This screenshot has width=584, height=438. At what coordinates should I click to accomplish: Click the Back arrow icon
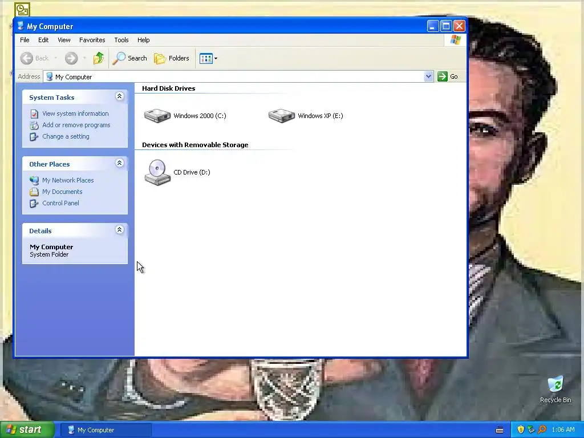tap(27, 58)
